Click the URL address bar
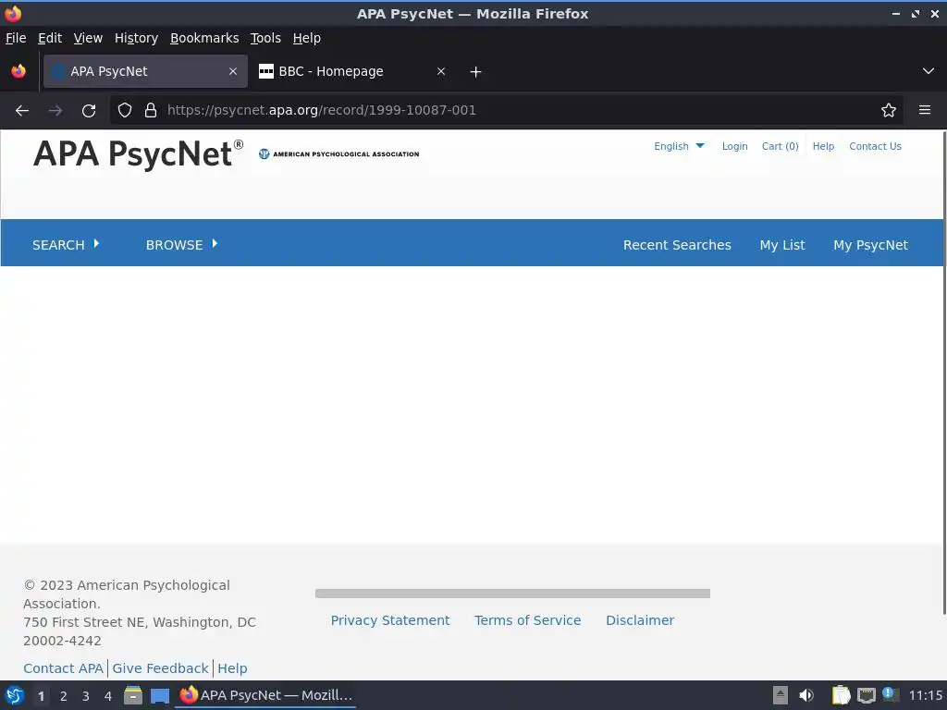 tap(506, 110)
